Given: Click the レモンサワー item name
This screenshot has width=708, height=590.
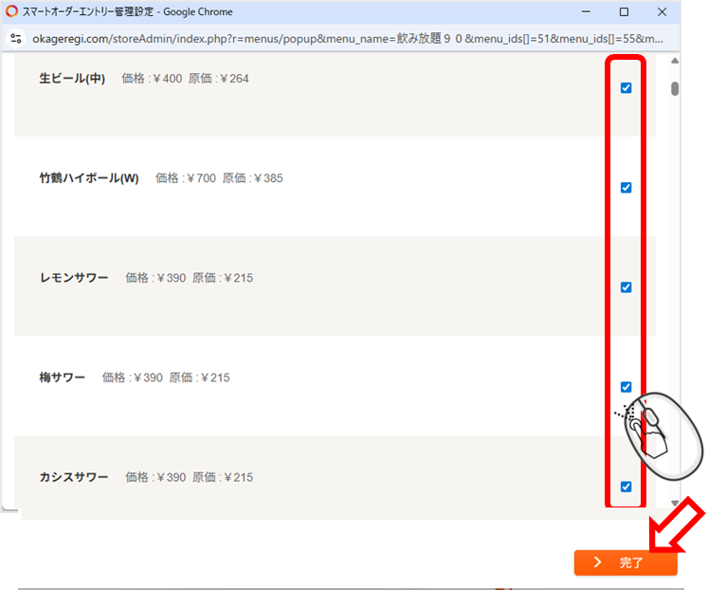Looking at the screenshot, I should pos(74,278).
